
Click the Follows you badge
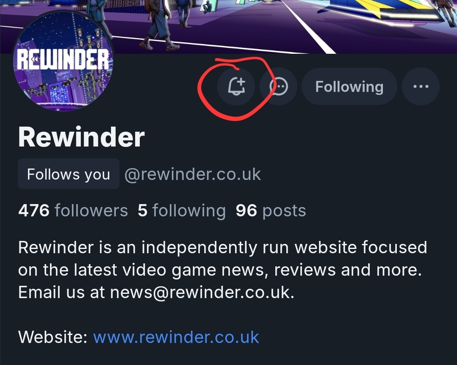coord(69,174)
